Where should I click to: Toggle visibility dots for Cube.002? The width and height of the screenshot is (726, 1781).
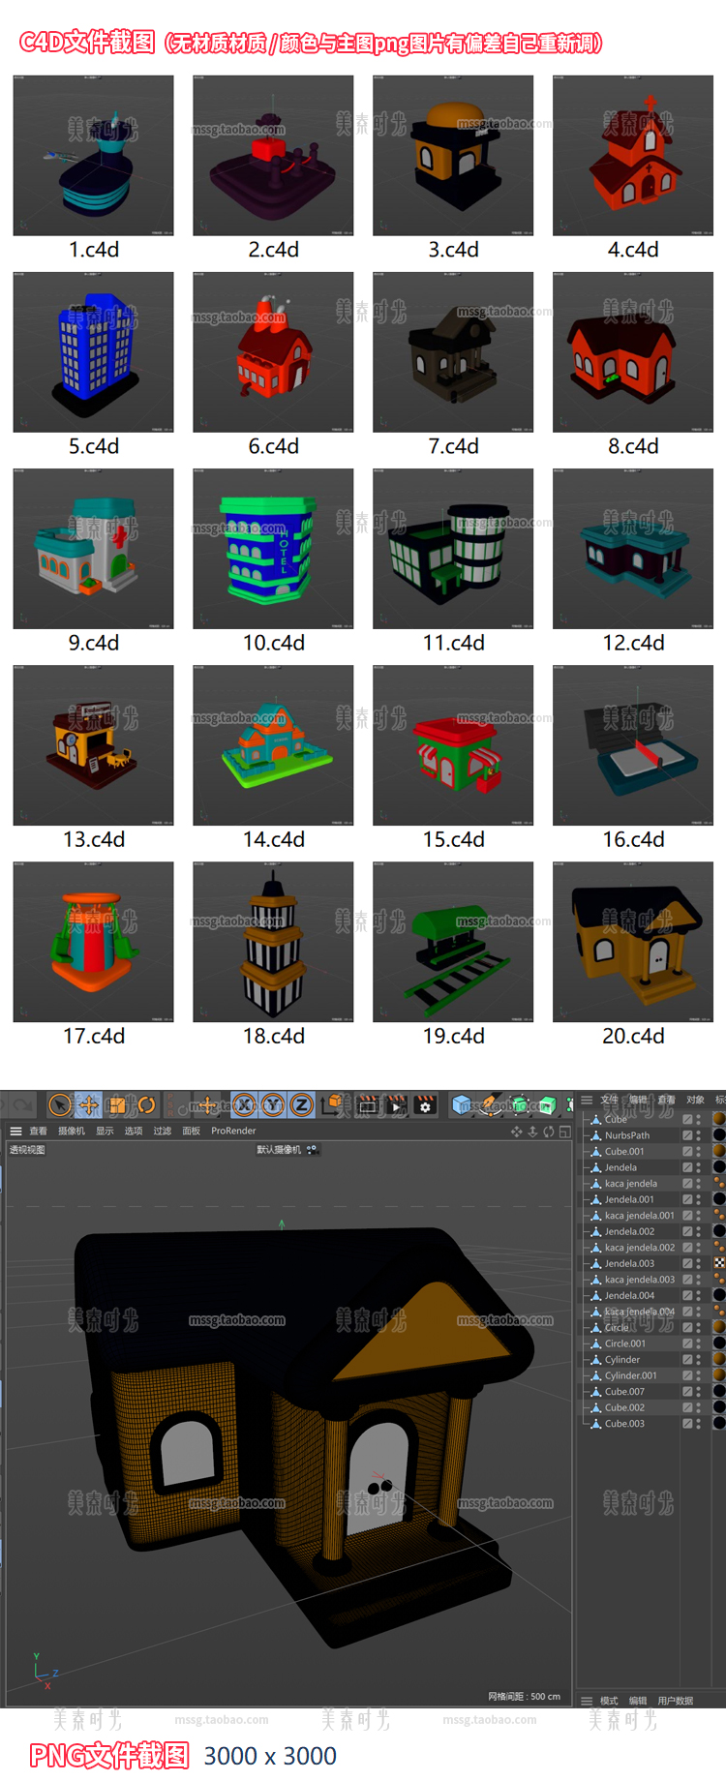click(698, 1407)
